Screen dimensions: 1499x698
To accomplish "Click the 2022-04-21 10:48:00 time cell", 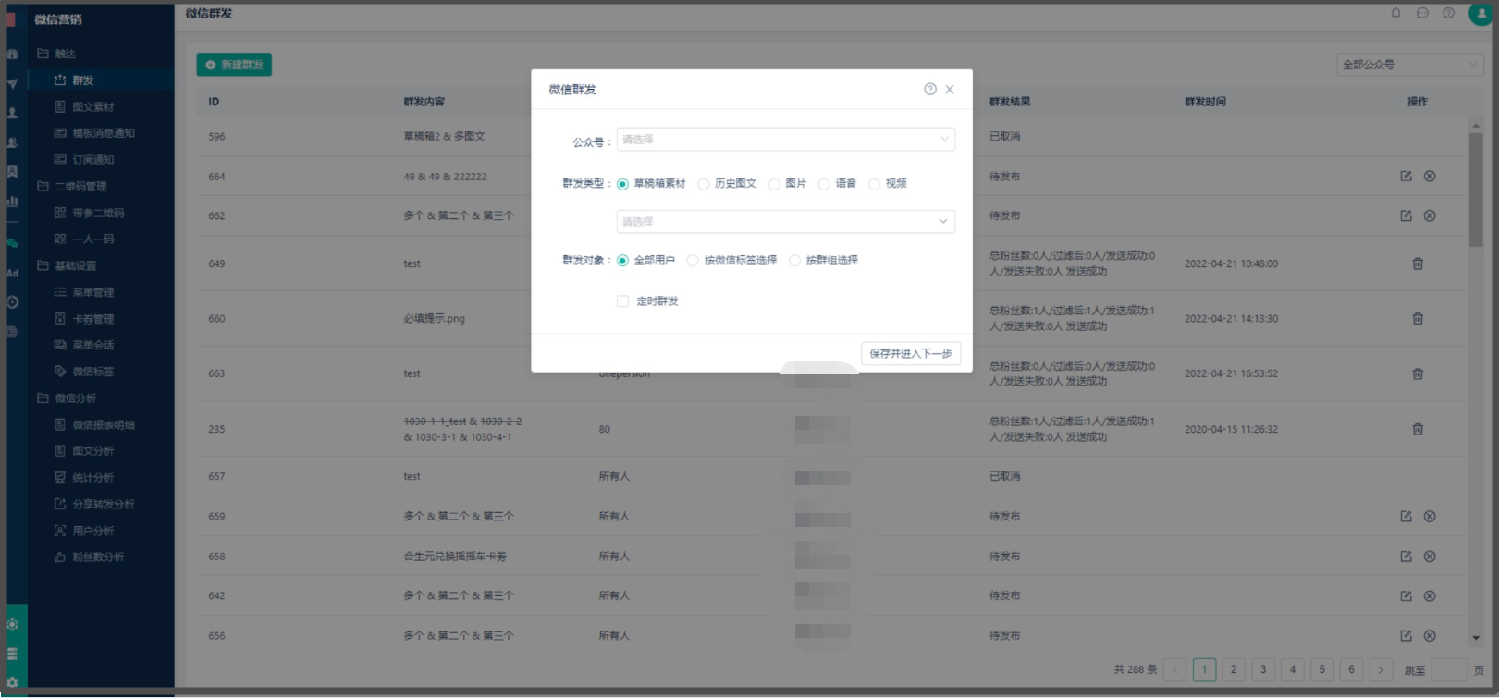I will point(1231,263).
